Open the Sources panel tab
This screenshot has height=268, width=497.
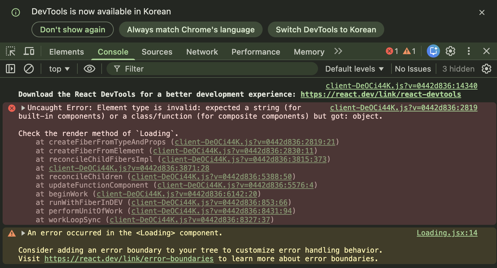tap(157, 52)
